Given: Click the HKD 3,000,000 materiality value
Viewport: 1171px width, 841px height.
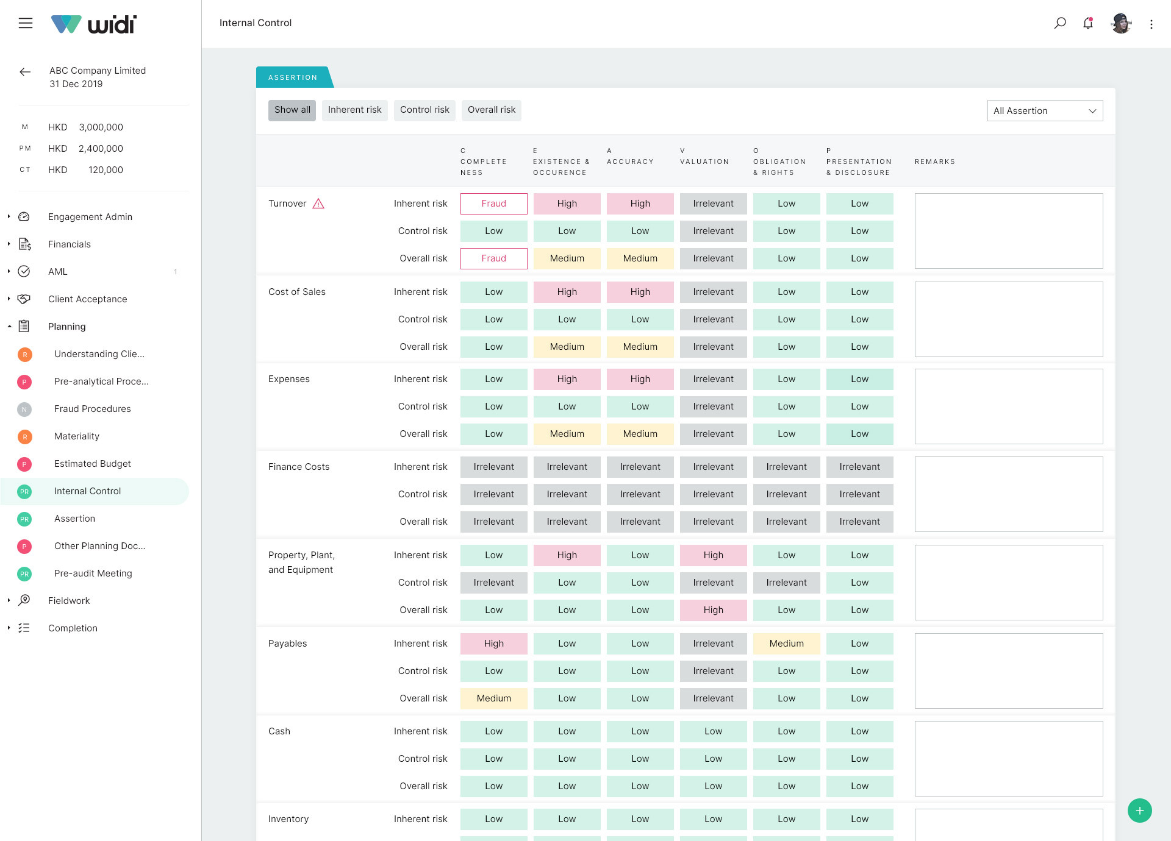Looking at the screenshot, I should pyautogui.click(x=86, y=127).
